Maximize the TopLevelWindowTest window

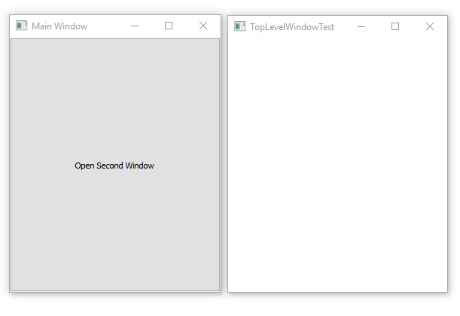coord(395,26)
